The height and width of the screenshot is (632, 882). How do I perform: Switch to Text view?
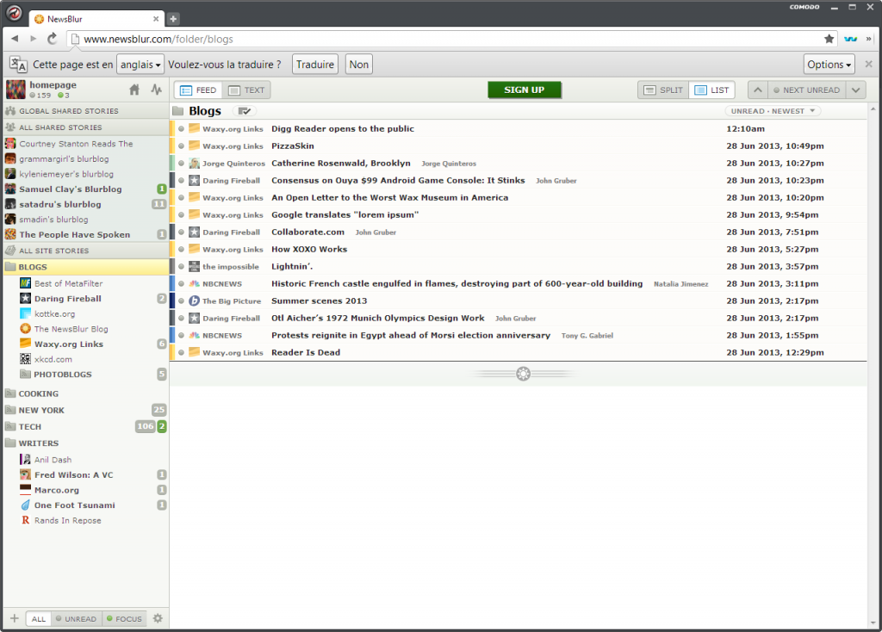pyautogui.click(x=246, y=90)
